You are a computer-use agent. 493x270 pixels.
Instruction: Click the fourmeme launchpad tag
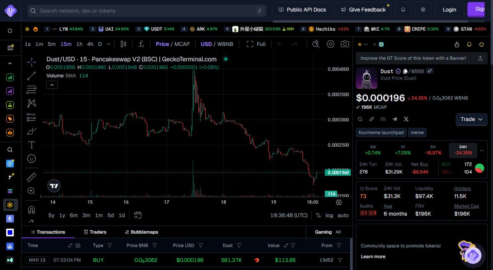382,132
